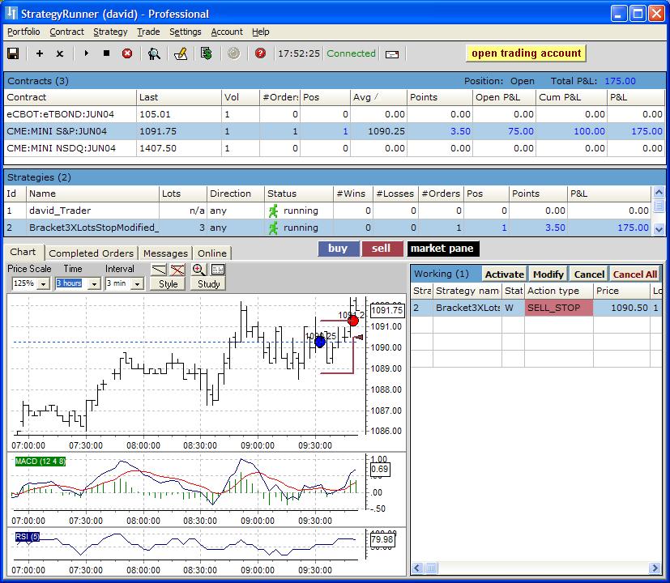Click the blue buy button

point(338,249)
